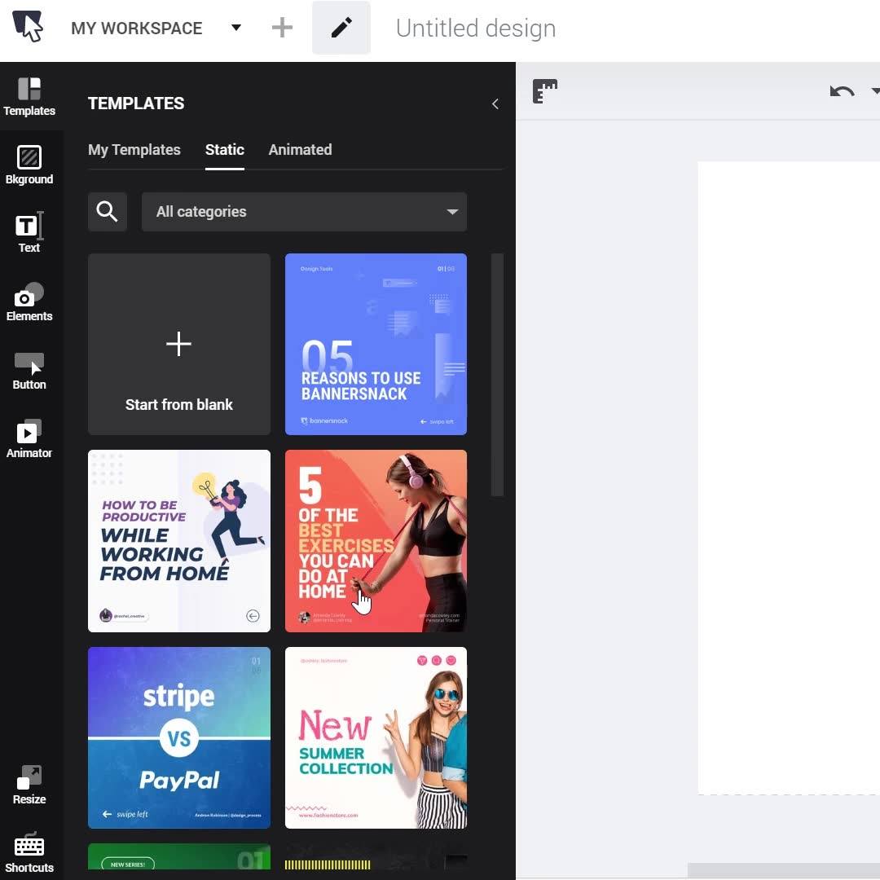This screenshot has height=880, width=880.
Task: Select the Stripe vs PayPal template
Action: 179,737
